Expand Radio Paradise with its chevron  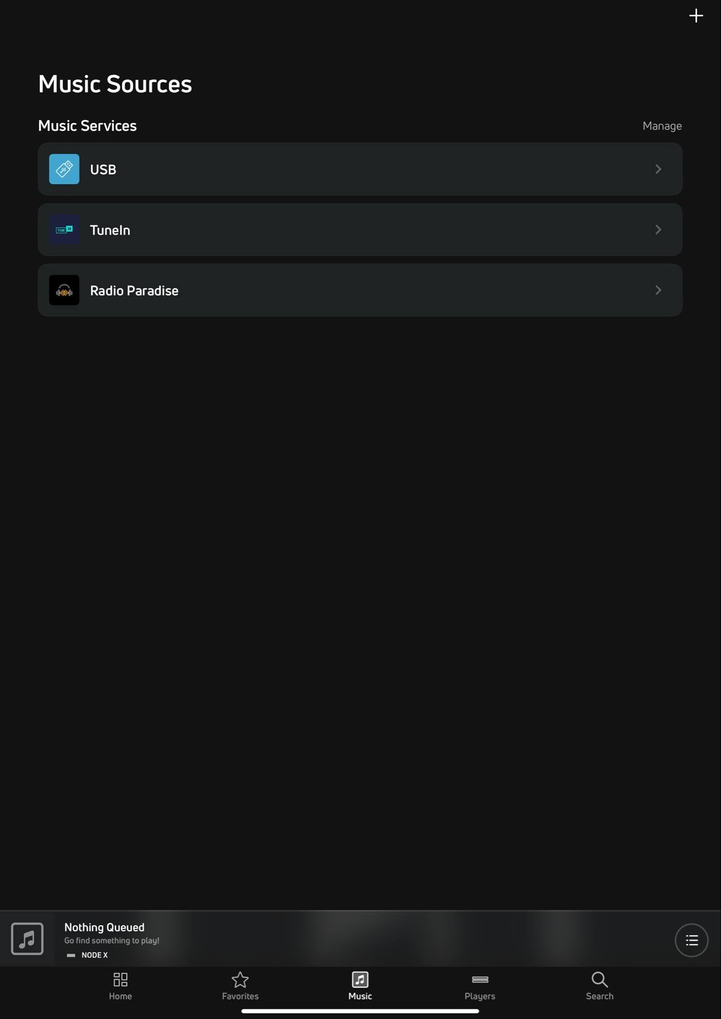pos(658,290)
